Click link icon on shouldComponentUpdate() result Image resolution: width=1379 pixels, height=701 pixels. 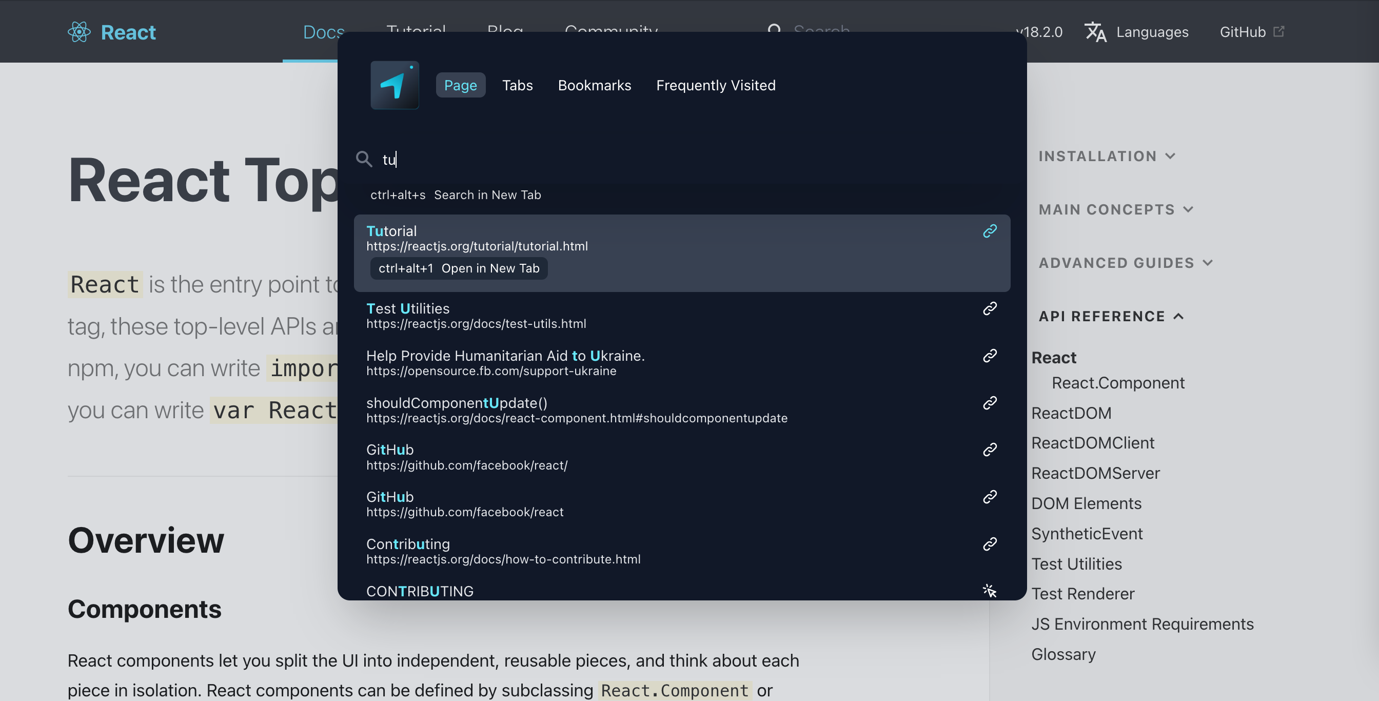[990, 403]
